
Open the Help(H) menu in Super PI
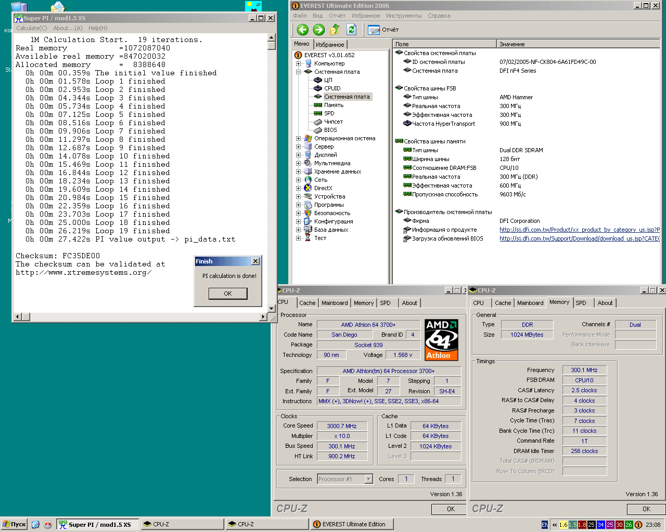coord(98,28)
